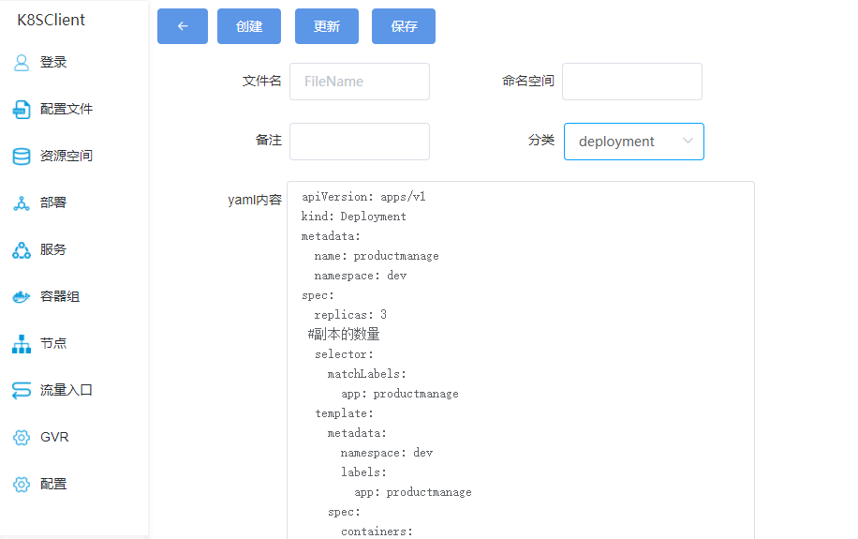Click the 'apiVersion: apps/v1' yaml line
Image resolution: width=858 pixels, height=539 pixels.
pos(363,197)
